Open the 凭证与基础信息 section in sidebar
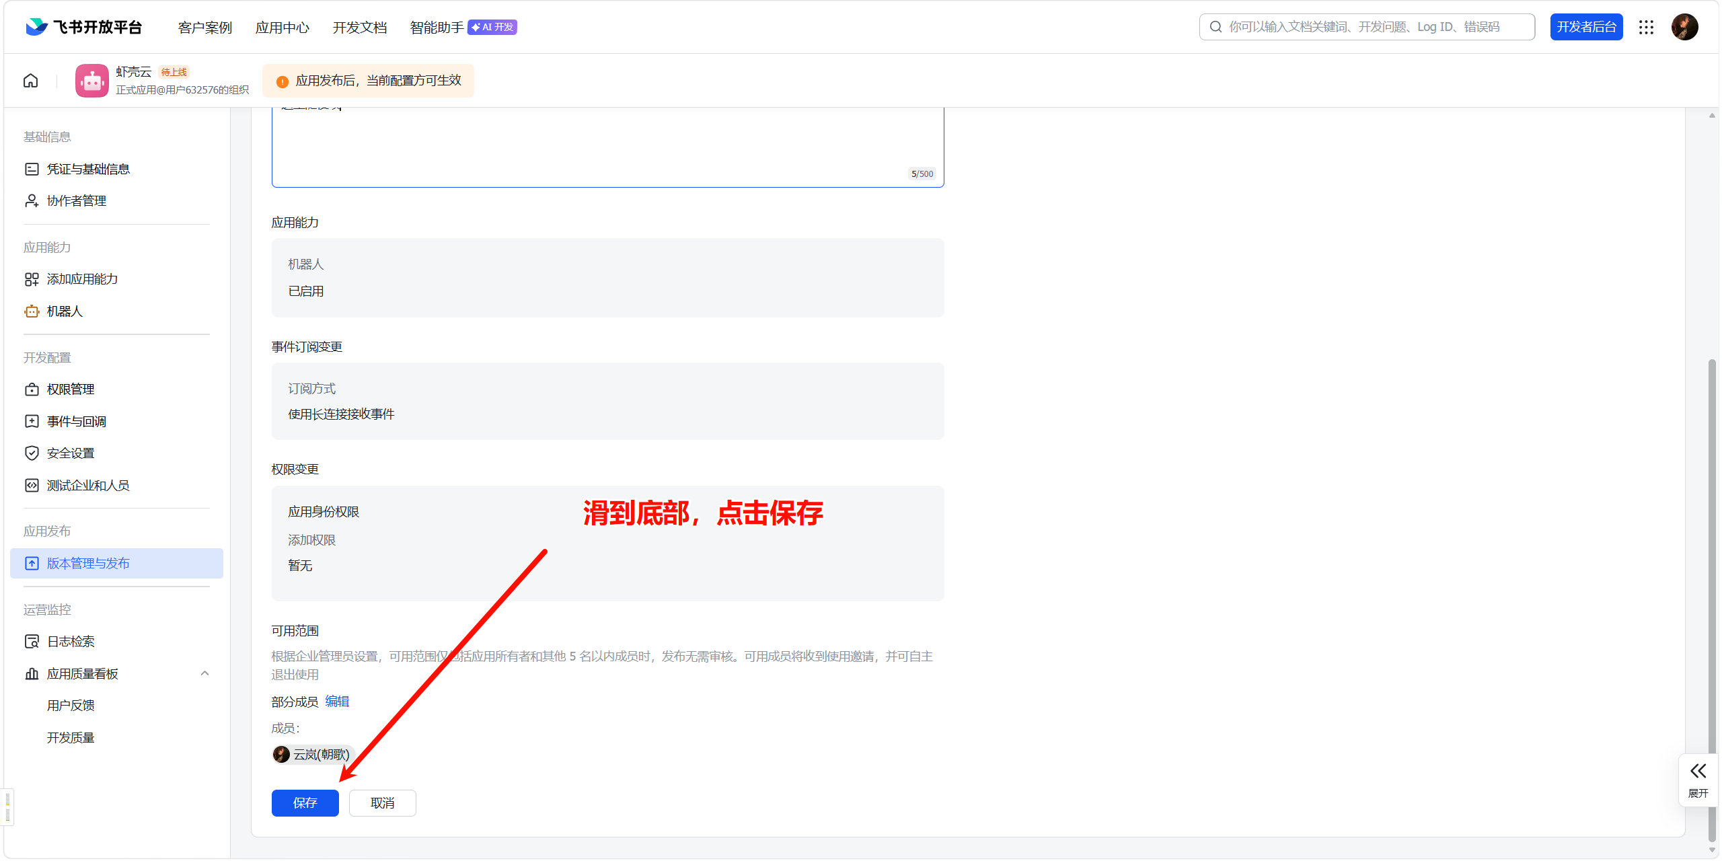Screen dimensions: 1722x861 pyautogui.click(x=89, y=168)
